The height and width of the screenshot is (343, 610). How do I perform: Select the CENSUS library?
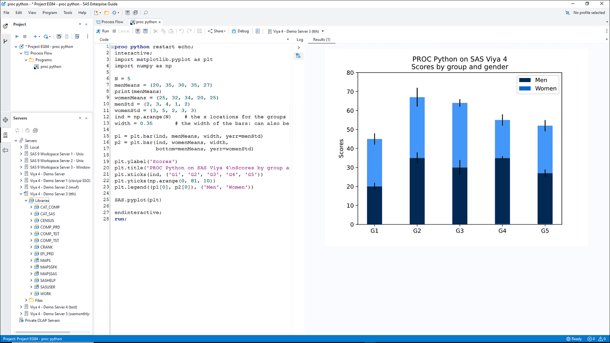click(x=47, y=220)
